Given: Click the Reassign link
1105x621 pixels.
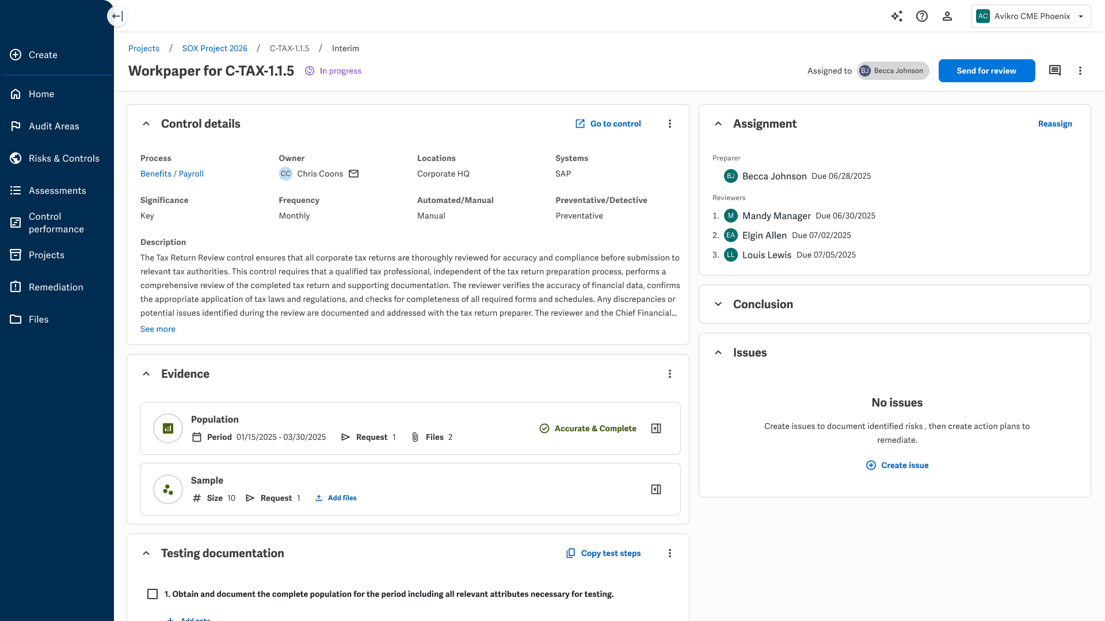Looking at the screenshot, I should coord(1055,124).
